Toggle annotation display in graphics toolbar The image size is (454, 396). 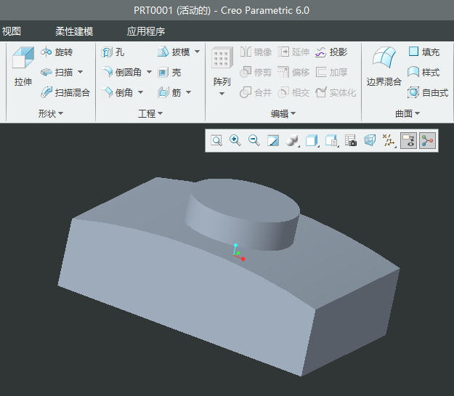(408, 141)
